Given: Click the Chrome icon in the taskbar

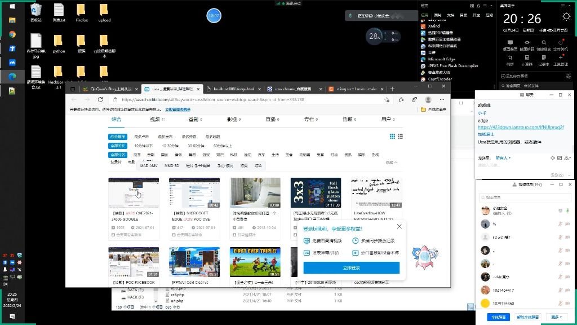Looking at the screenshot, I should [x=12, y=34].
